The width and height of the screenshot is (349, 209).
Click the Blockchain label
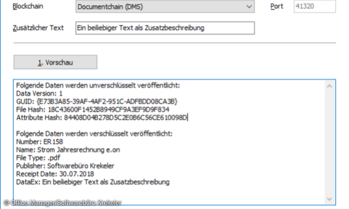[28, 6]
